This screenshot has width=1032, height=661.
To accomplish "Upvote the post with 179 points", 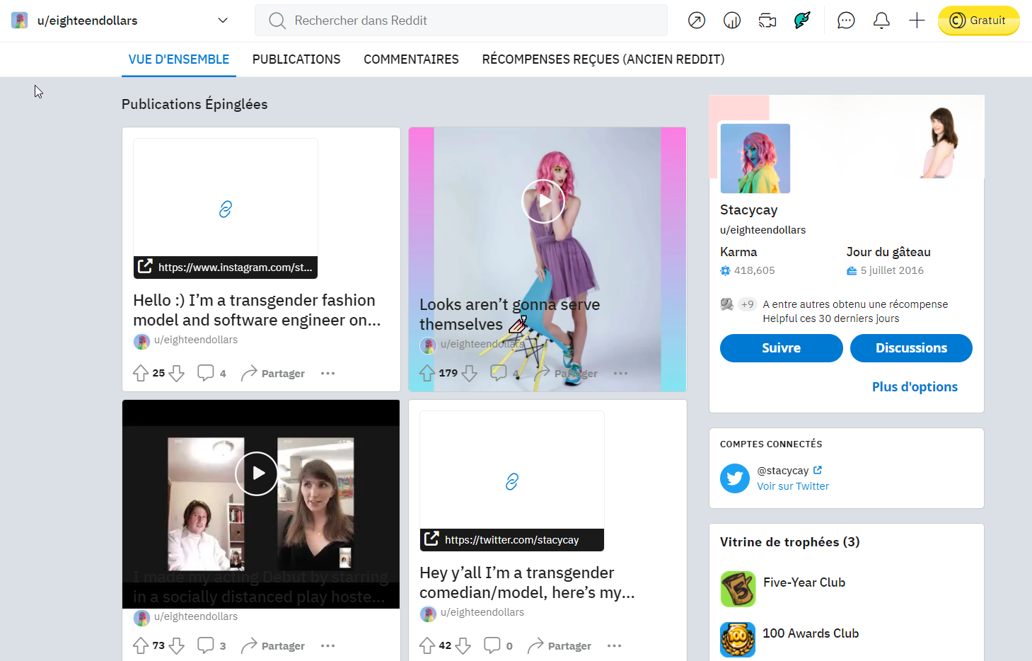I will [427, 373].
